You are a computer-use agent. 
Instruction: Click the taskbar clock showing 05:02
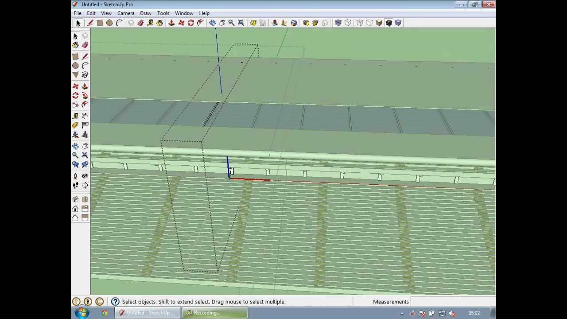(x=474, y=313)
